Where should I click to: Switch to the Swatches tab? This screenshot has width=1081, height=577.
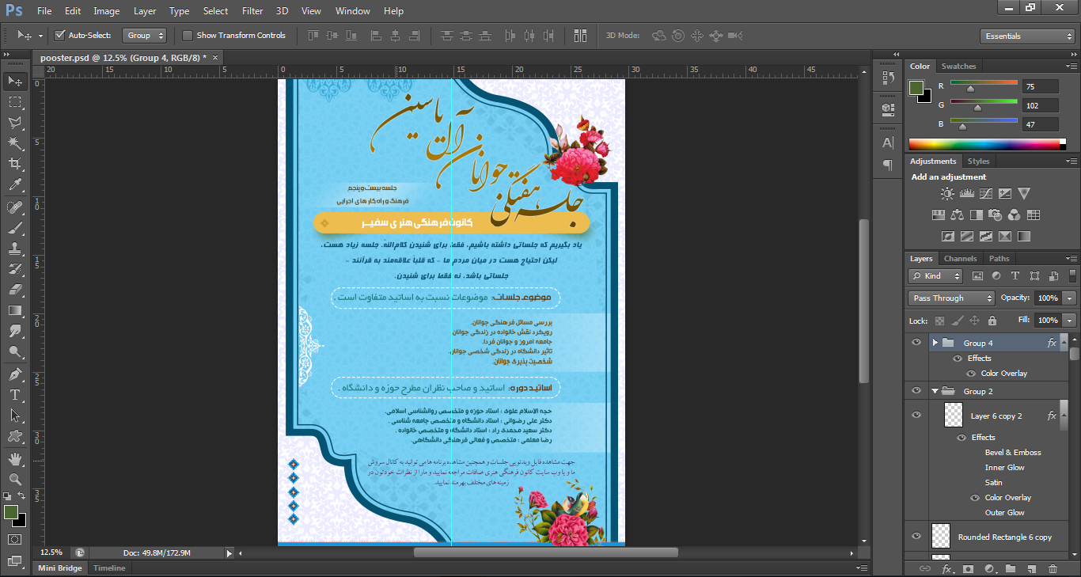(958, 66)
